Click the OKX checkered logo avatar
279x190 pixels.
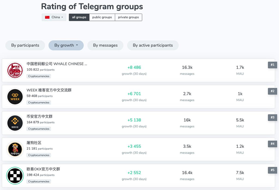15,175
